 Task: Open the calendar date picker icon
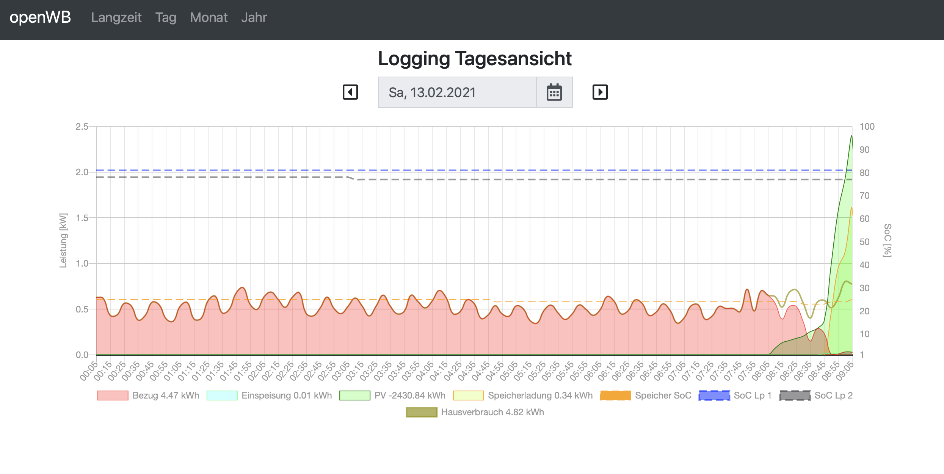554,93
